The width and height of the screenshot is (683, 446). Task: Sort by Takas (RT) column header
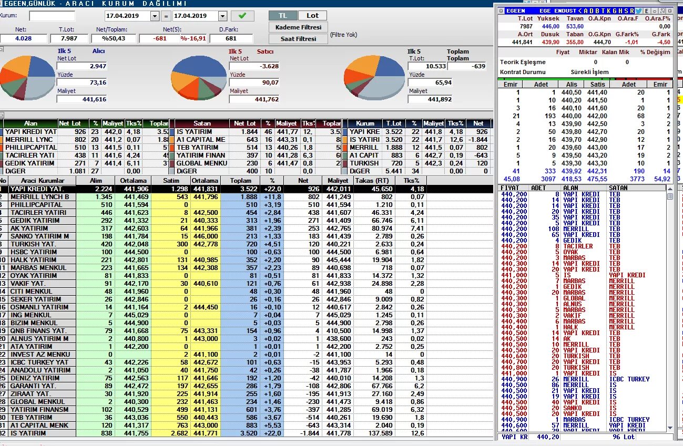click(x=371, y=181)
